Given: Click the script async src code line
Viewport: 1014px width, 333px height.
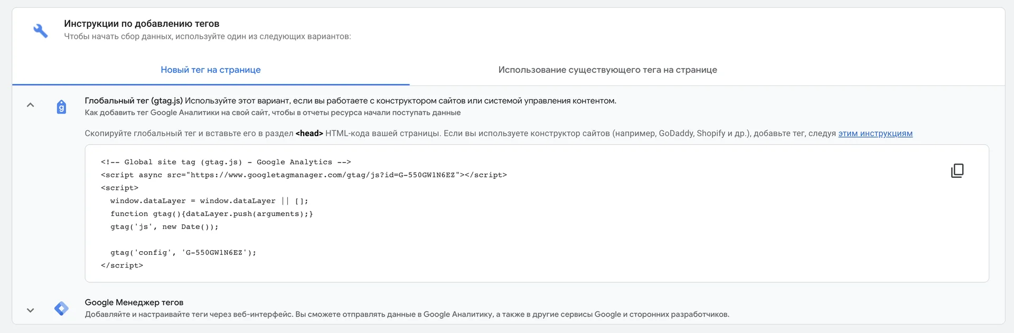Looking at the screenshot, I should pos(304,175).
